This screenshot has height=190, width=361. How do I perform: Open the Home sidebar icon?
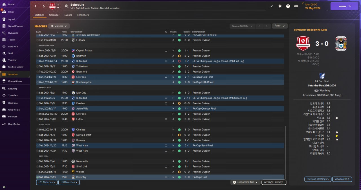(4, 4)
